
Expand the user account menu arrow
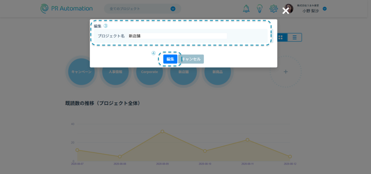click(x=325, y=9)
